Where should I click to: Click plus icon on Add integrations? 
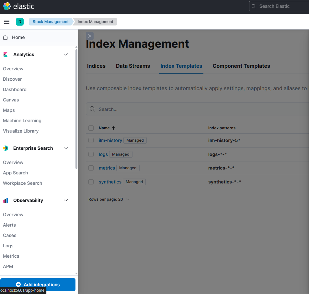pyautogui.click(x=18, y=284)
